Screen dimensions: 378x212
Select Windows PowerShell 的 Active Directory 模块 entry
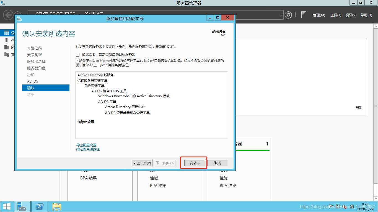134,96
